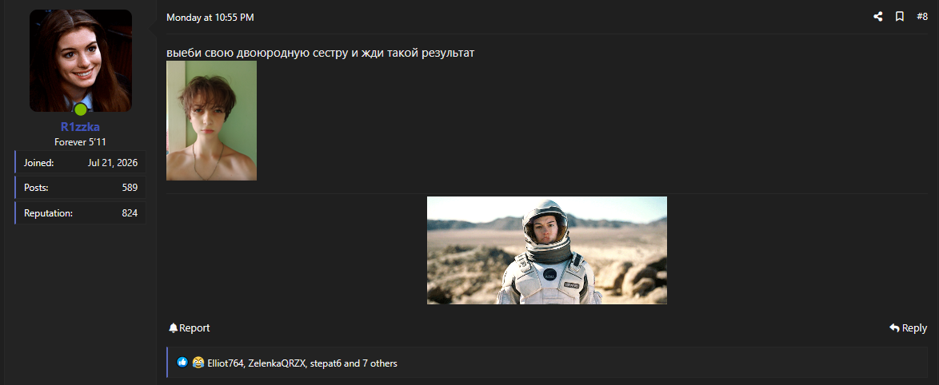The height and width of the screenshot is (385, 939).
Task: Report this post
Action: [x=190, y=327]
